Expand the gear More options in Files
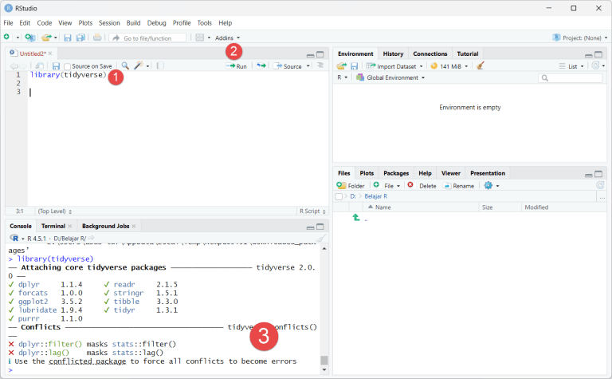The image size is (612, 379). tap(492, 186)
